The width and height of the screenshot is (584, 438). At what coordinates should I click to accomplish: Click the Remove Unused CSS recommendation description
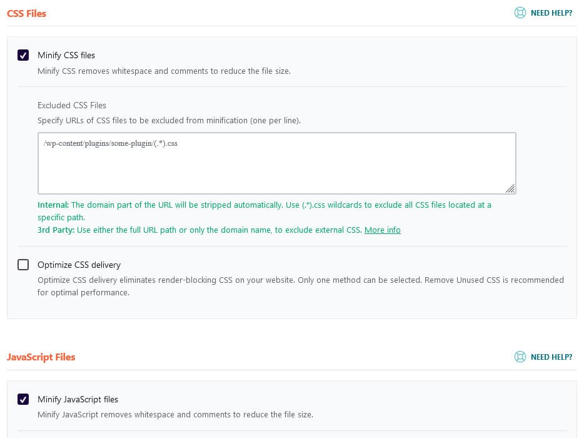(x=300, y=286)
